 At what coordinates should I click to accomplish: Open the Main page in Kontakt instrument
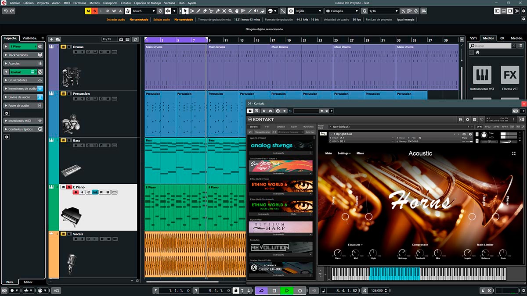coord(328,153)
